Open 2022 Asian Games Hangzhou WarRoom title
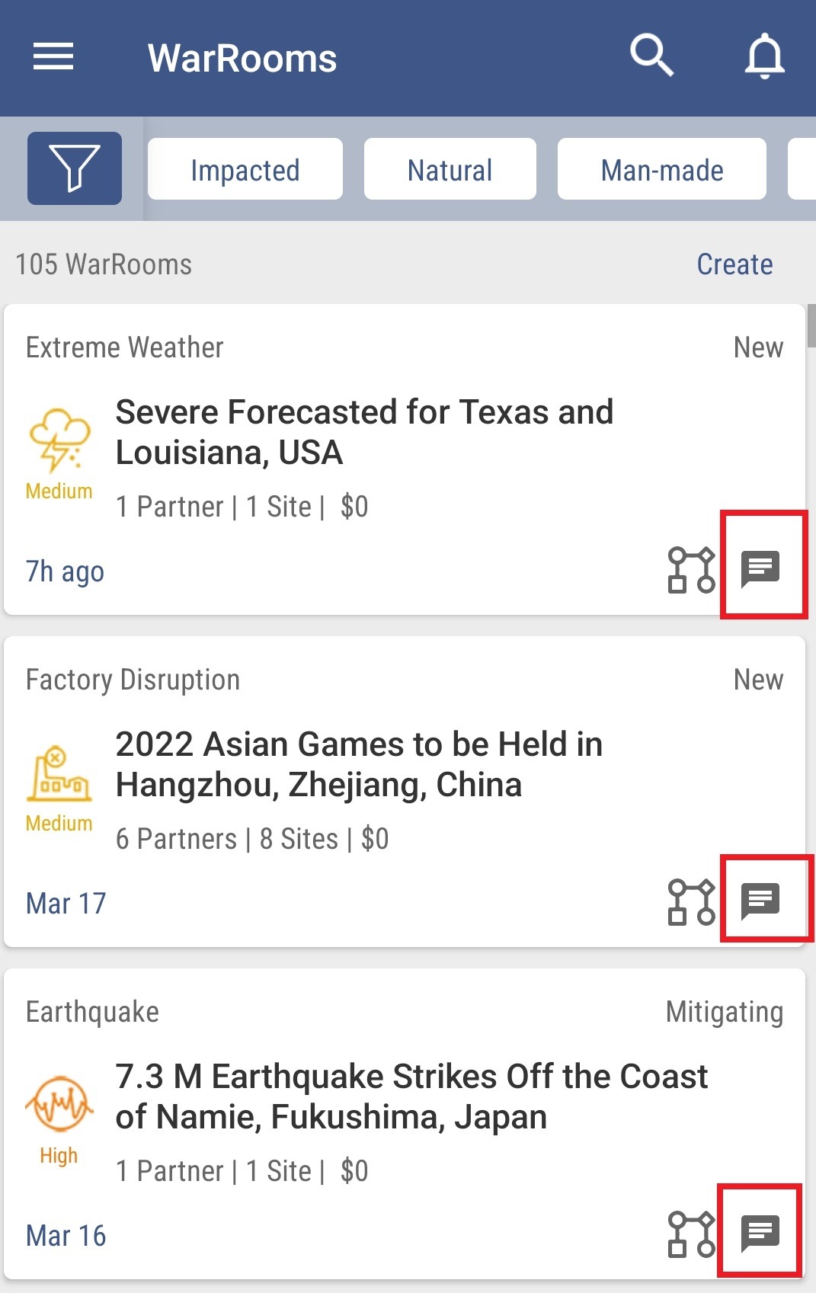Screen dimensions: 816x1293 pos(359,764)
